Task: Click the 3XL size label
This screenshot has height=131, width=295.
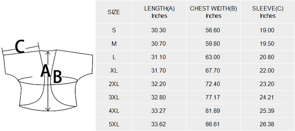Action: 114,97
